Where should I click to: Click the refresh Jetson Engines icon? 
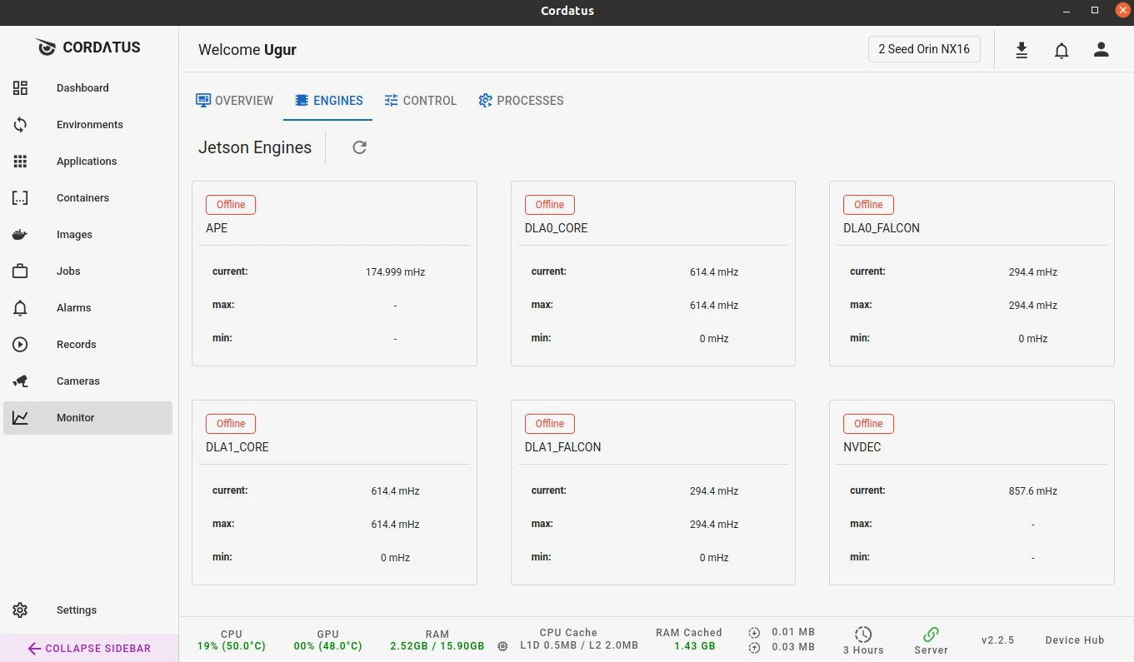(x=359, y=147)
